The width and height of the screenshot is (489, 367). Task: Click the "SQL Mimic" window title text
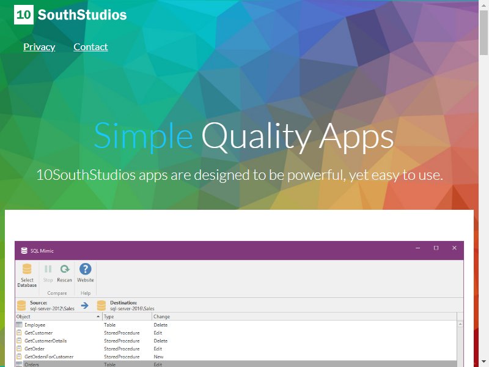tap(42, 251)
